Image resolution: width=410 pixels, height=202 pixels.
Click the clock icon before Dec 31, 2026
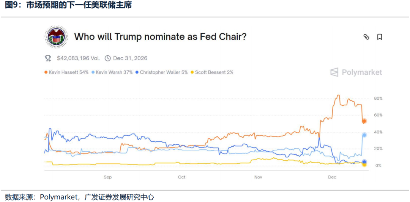pos(107,58)
